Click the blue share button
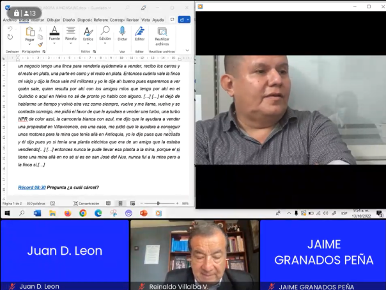This screenshot has height=290, width=386. tap(185, 20)
